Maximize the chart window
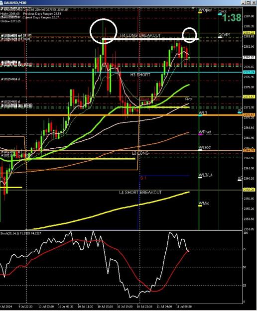This screenshot has width=257, height=311. coord(249,3)
